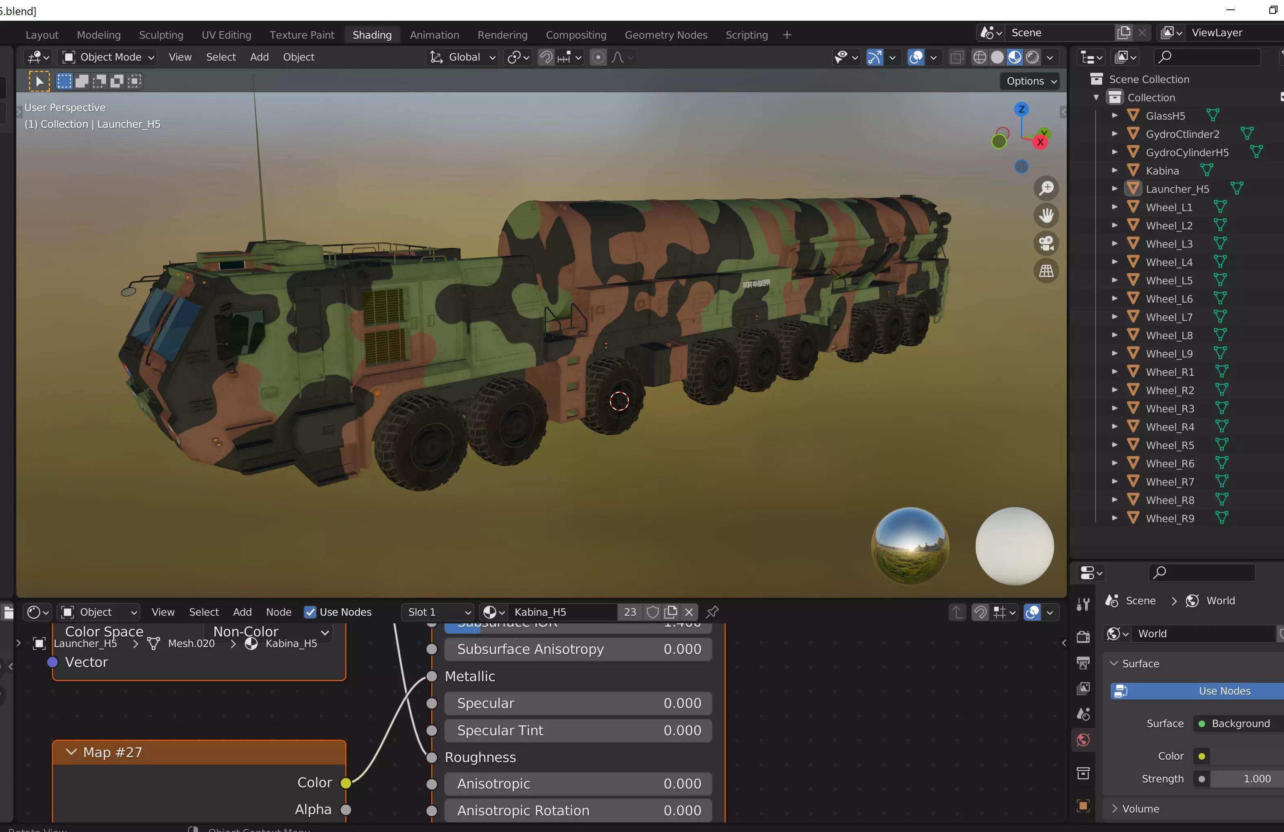Unlink Kabina_H5 material with X icon
Image resolution: width=1284 pixels, height=832 pixels.
689,612
